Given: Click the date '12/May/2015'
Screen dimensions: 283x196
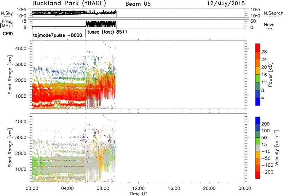Looking at the screenshot, I should 226,3.
